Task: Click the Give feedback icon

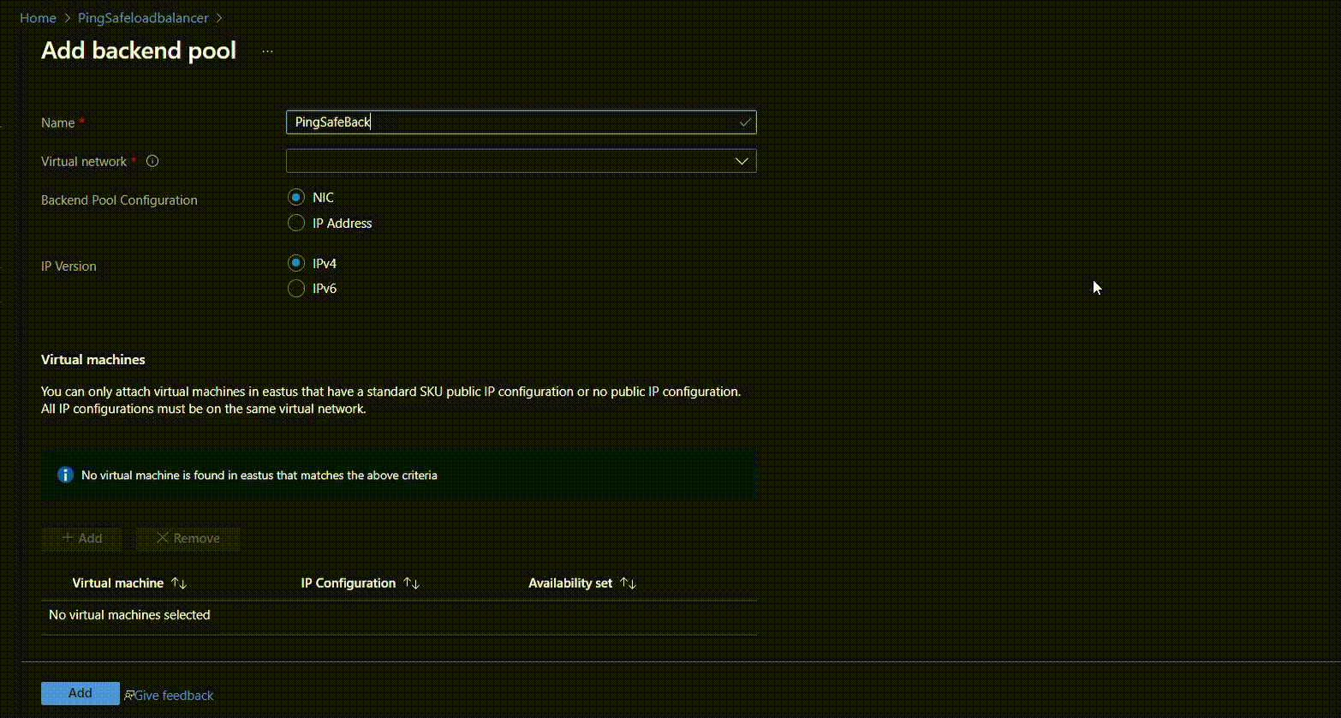Action: pyautogui.click(x=129, y=695)
